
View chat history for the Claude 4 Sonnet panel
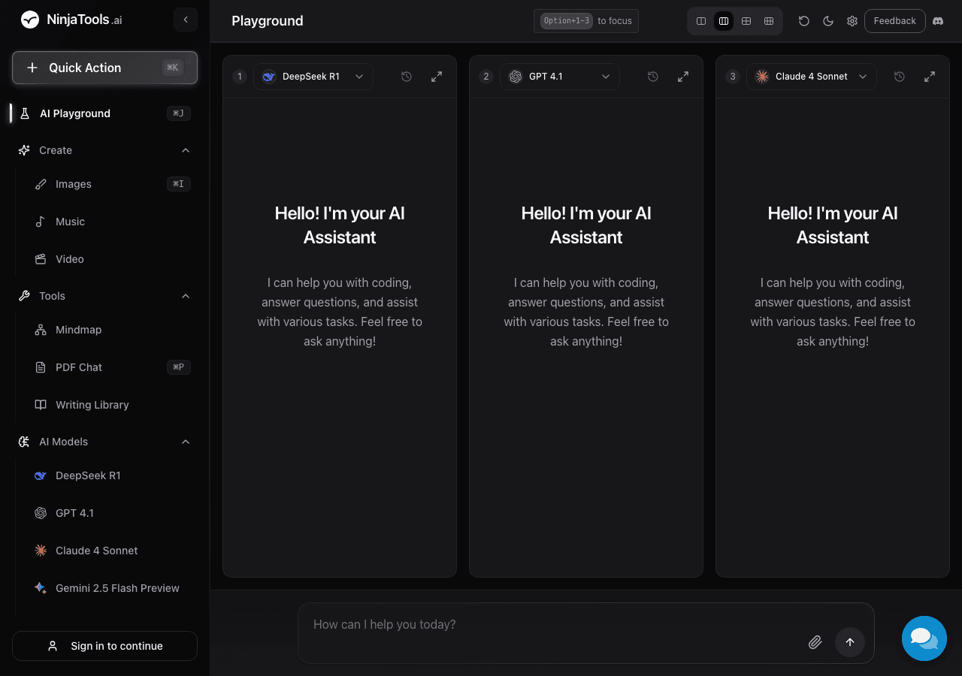coord(900,77)
